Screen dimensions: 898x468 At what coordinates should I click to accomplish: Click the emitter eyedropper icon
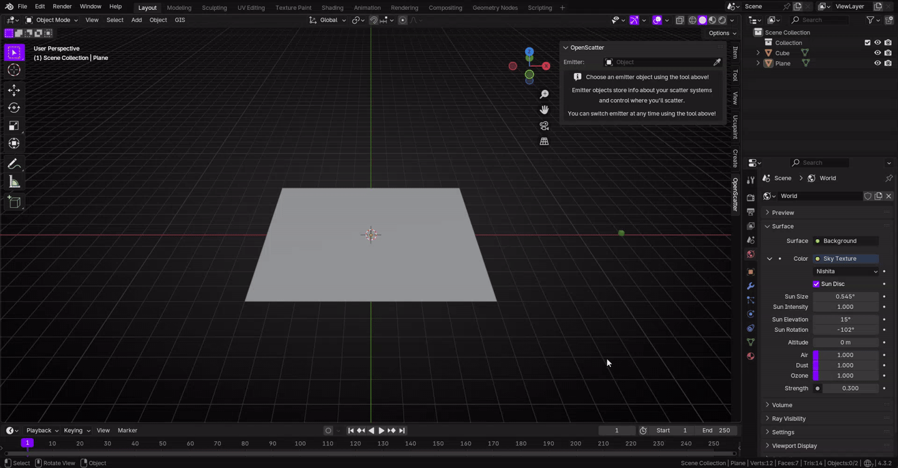click(717, 62)
